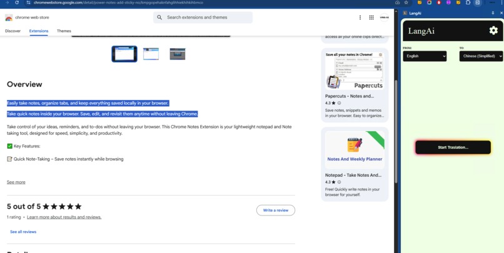Bookmark this page with the star icon
The width and height of the screenshot is (504, 253).
[406, 2]
